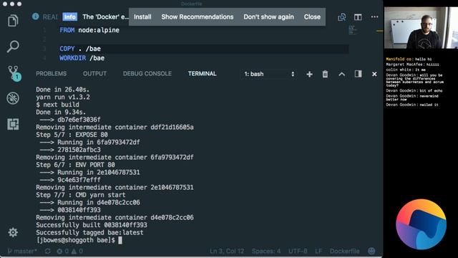Switch to the OUTPUT tab
The width and height of the screenshot is (458, 258).
pyautogui.click(x=94, y=74)
